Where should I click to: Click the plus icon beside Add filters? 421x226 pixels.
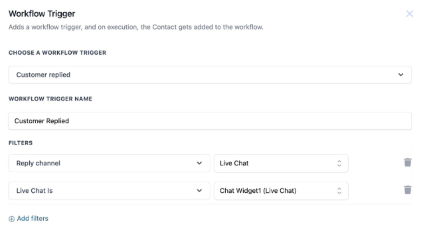coord(12,219)
